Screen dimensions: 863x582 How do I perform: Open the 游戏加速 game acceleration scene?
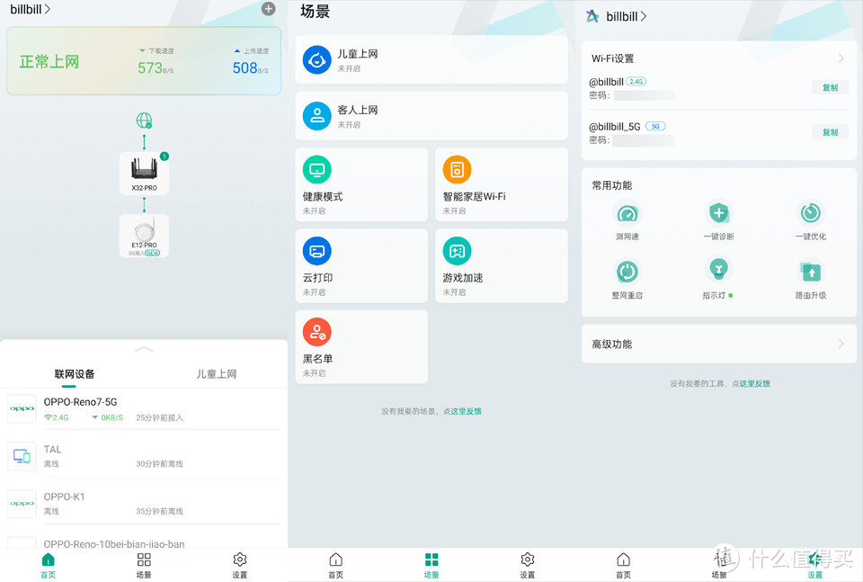[501, 265]
